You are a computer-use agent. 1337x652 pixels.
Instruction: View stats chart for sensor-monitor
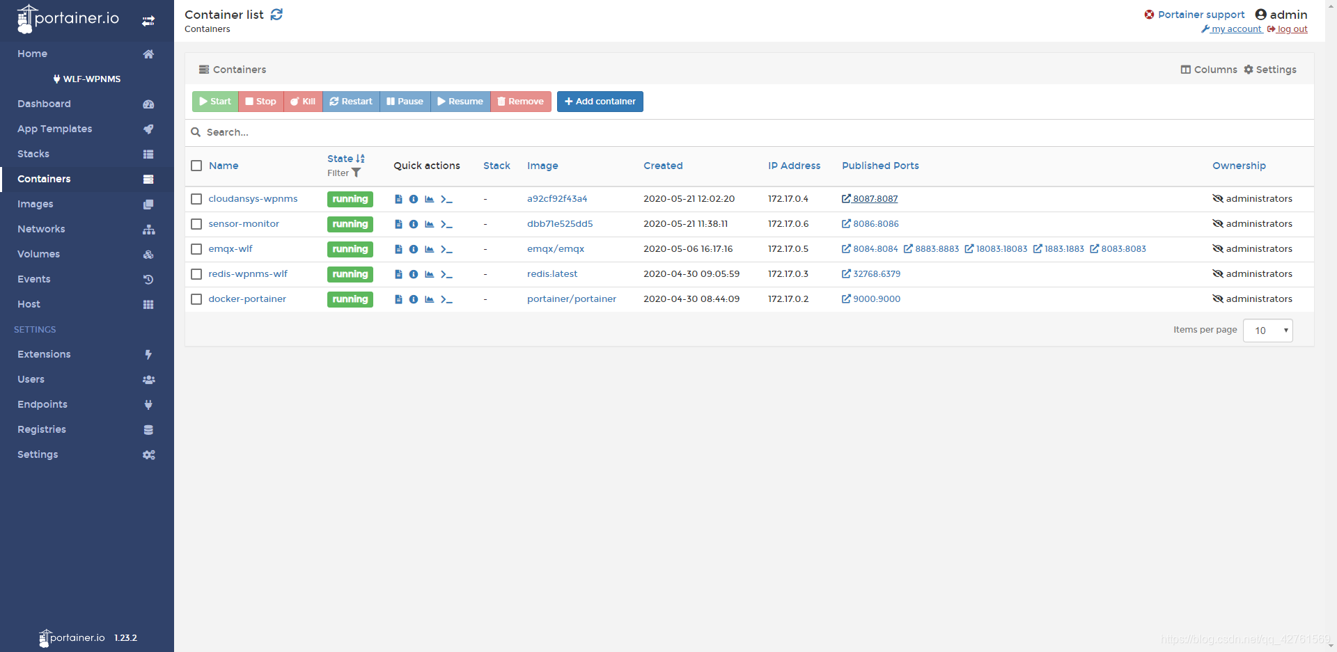430,224
